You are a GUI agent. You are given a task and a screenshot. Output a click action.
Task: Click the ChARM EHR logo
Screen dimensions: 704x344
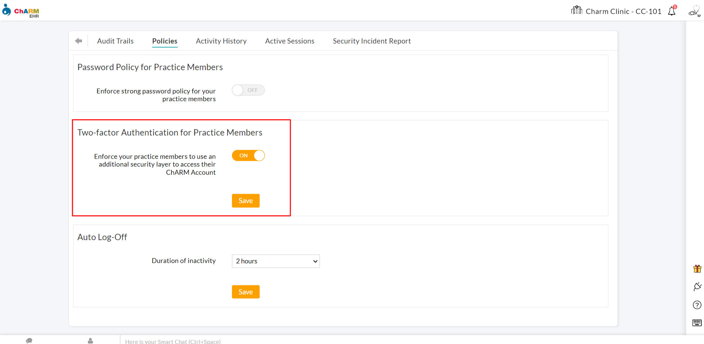point(21,11)
